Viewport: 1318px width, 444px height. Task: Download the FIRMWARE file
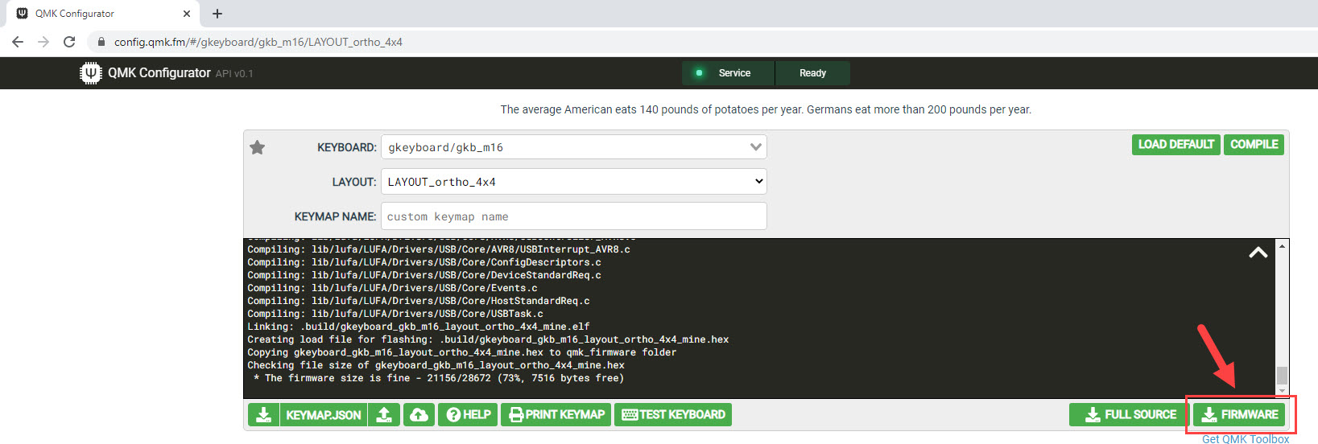(1240, 414)
